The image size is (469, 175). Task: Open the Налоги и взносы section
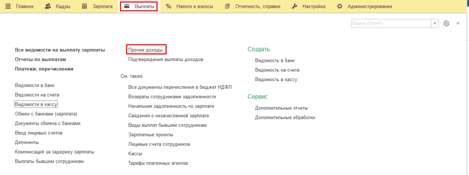tap(195, 6)
